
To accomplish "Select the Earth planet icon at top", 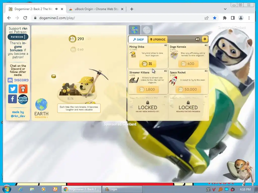I will (135, 30).
